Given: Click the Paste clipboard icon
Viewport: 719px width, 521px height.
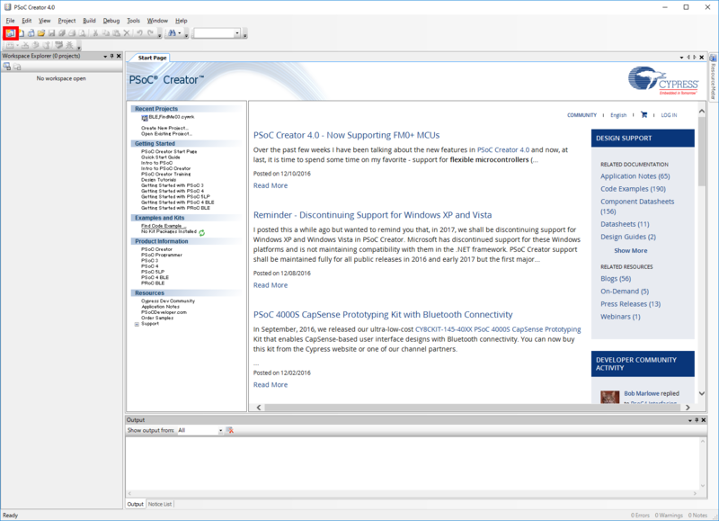Looking at the screenshot, I should coord(116,33).
